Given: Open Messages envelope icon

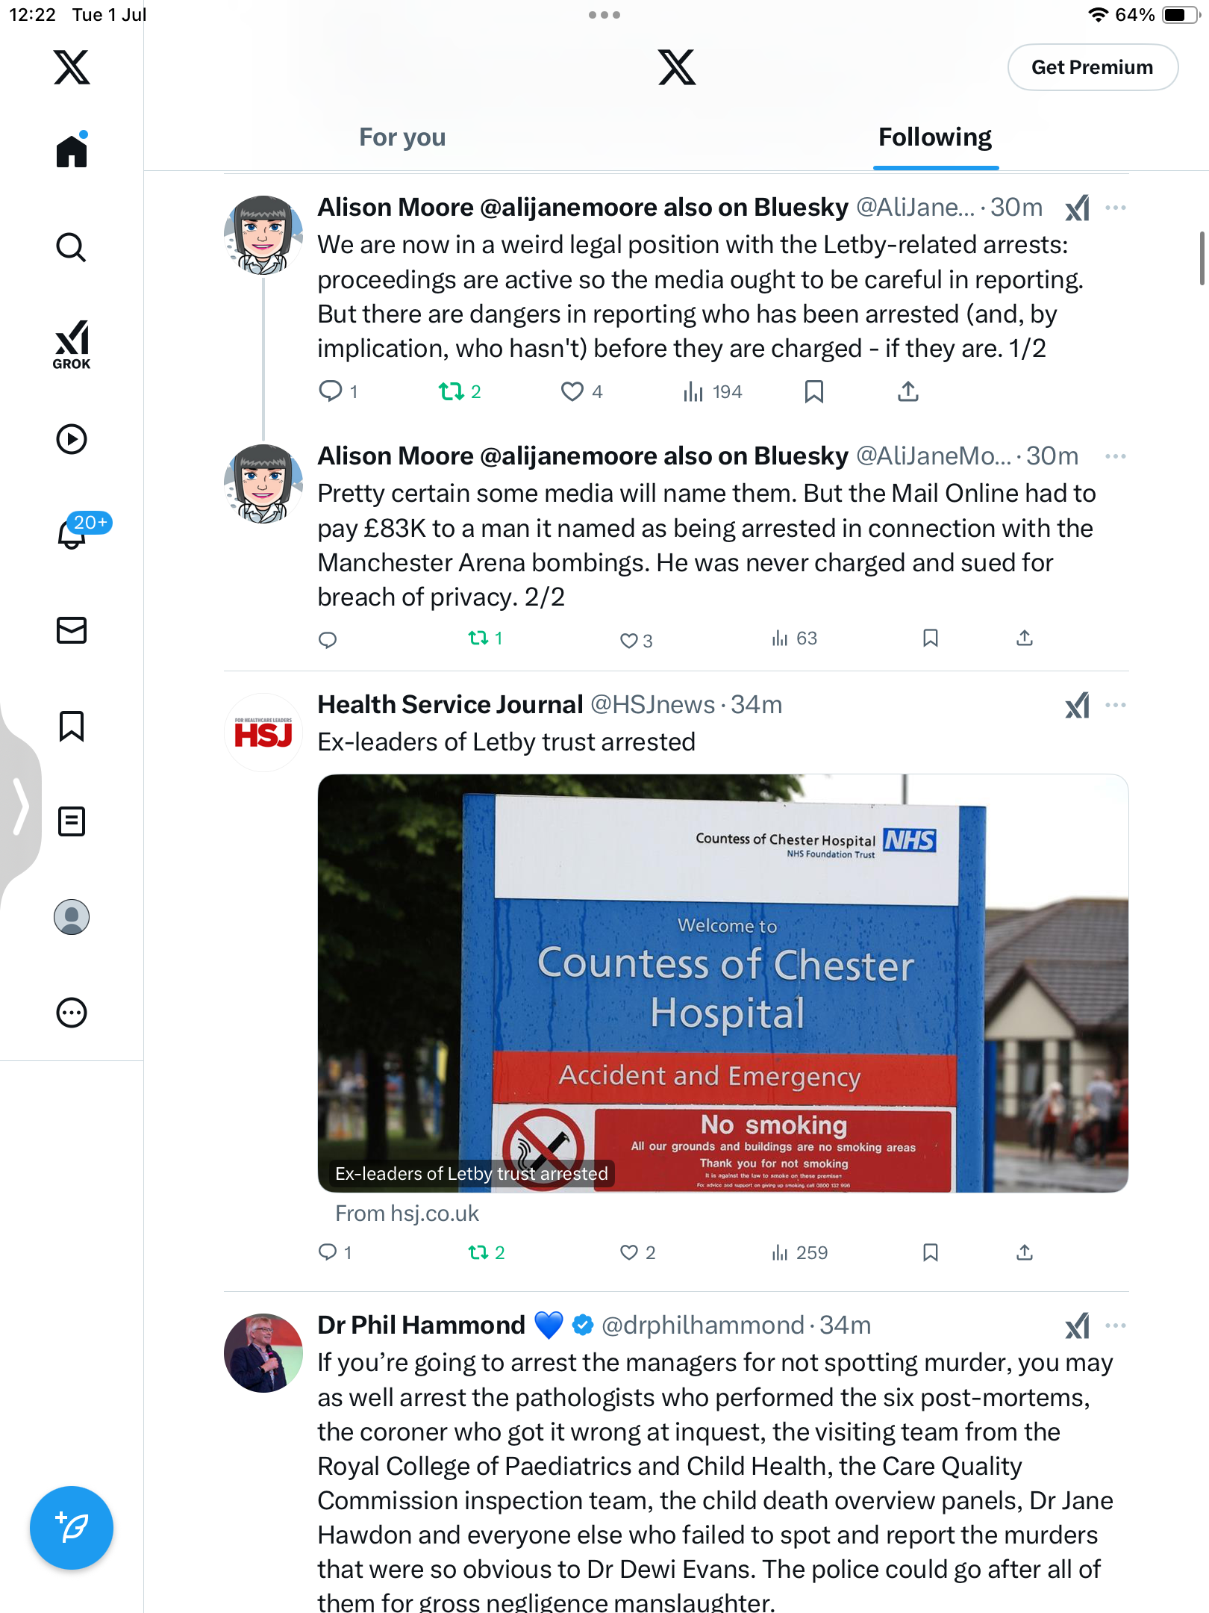Looking at the screenshot, I should point(72,630).
